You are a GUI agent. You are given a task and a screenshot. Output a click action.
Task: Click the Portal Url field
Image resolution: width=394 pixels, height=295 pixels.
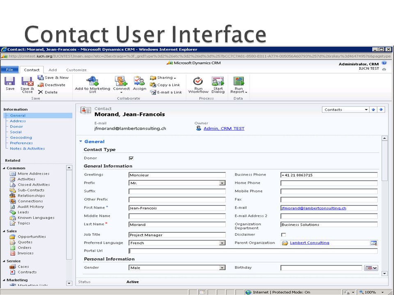[253, 251]
